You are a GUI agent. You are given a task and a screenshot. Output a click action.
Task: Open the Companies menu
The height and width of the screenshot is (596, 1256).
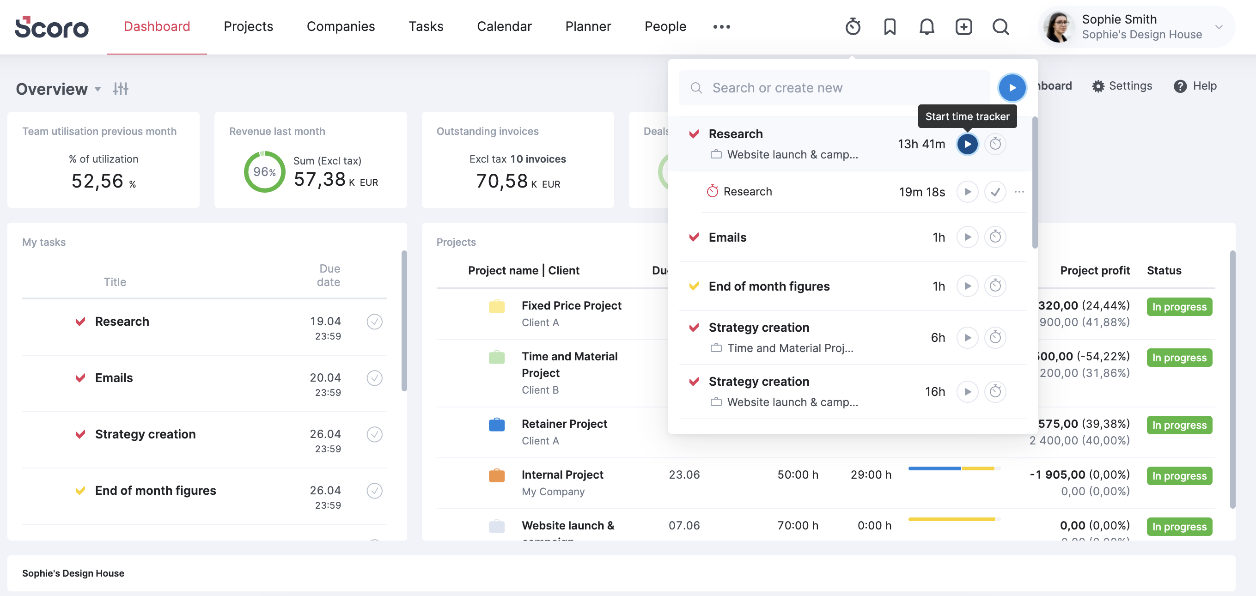pos(340,26)
